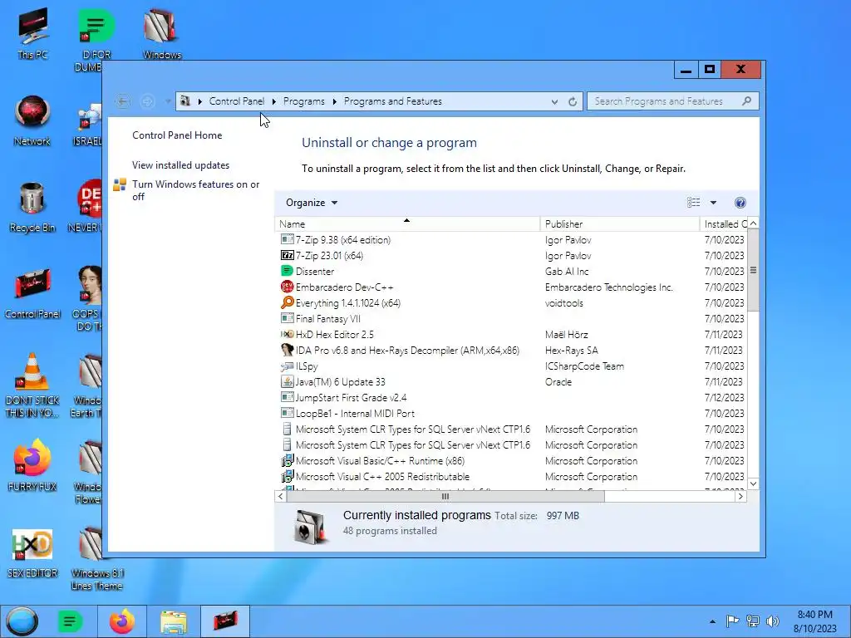The height and width of the screenshot is (638, 851).
Task: Click the taskbar clock and date
Action: click(x=814, y=621)
